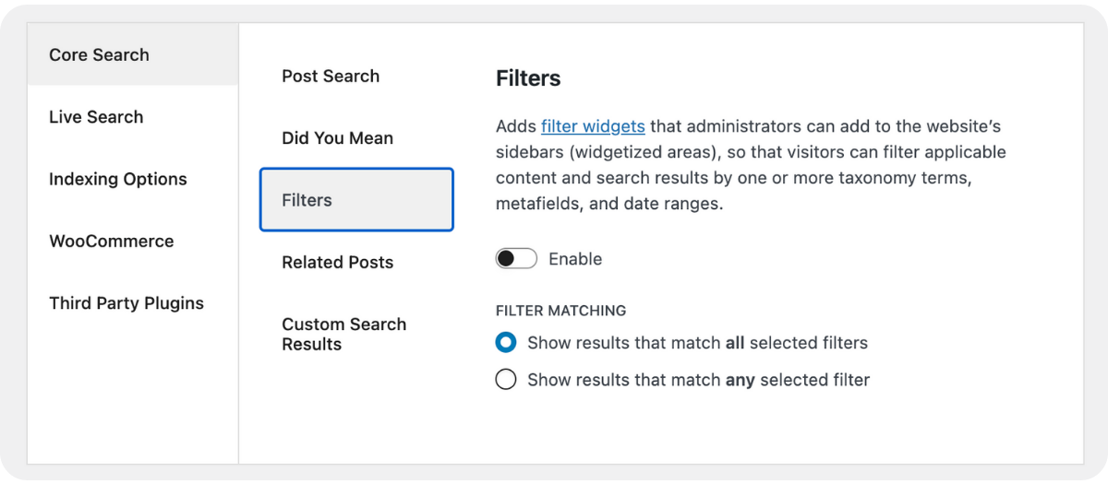This screenshot has width=1108, height=484.
Task: Turn on the Enable filters switch
Action: [516, 259]
